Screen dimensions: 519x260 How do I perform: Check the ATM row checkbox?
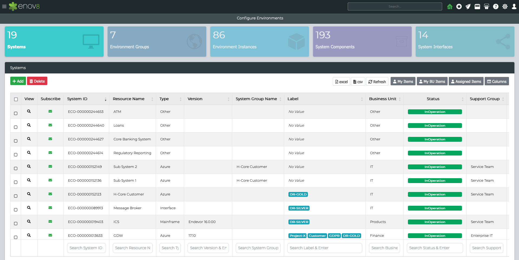click(x=16, y=113)
